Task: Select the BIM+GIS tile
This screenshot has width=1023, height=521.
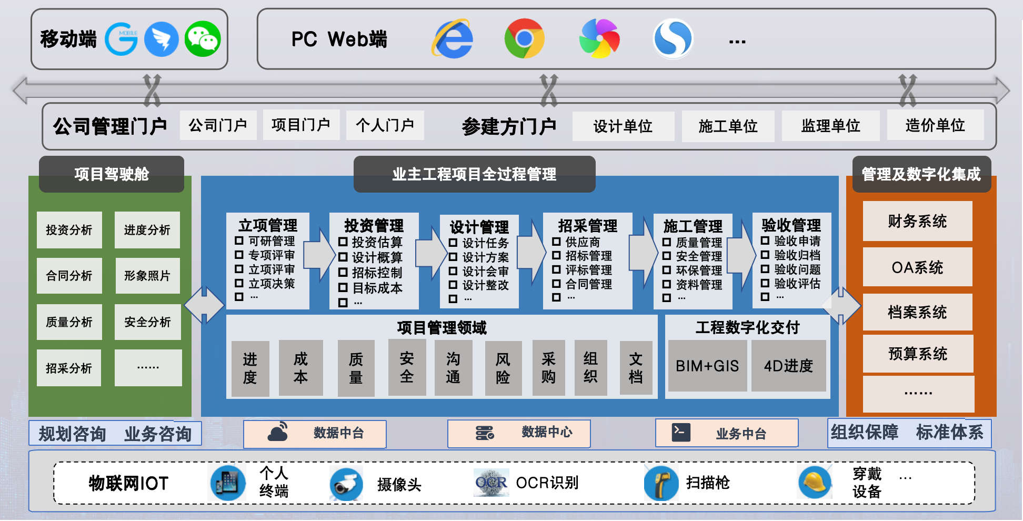Action: point(707,366)
